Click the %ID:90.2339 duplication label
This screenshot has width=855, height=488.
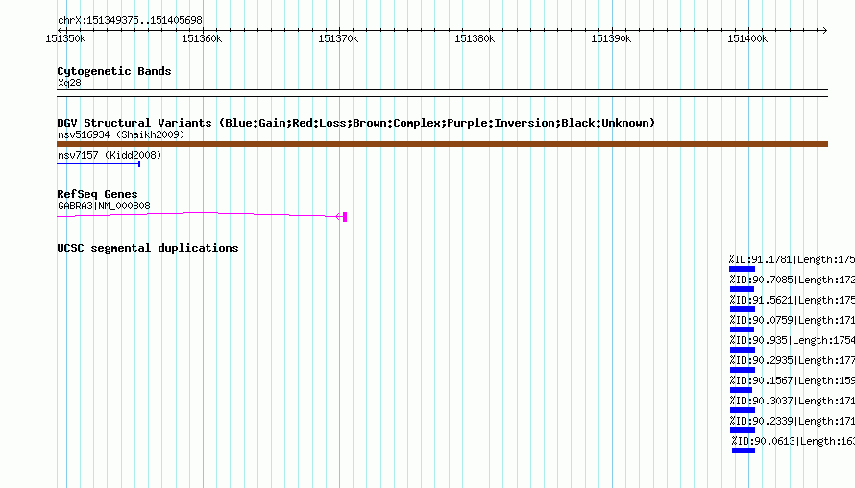pos(793,421)
